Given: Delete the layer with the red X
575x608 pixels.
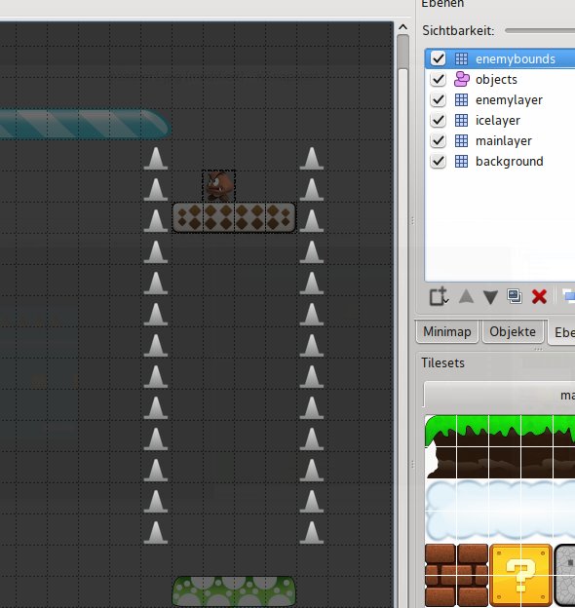Looking at the screenshot, I should tap(539, 297).
